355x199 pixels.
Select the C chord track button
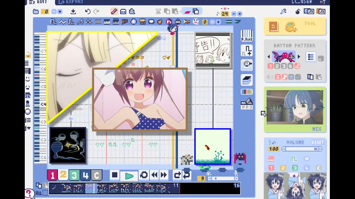[x=97, y=175]
